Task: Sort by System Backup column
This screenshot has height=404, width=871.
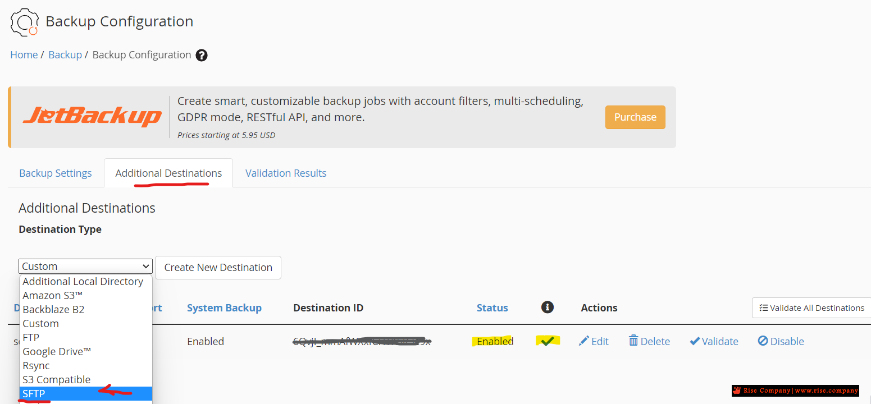Action: [224, 308]
